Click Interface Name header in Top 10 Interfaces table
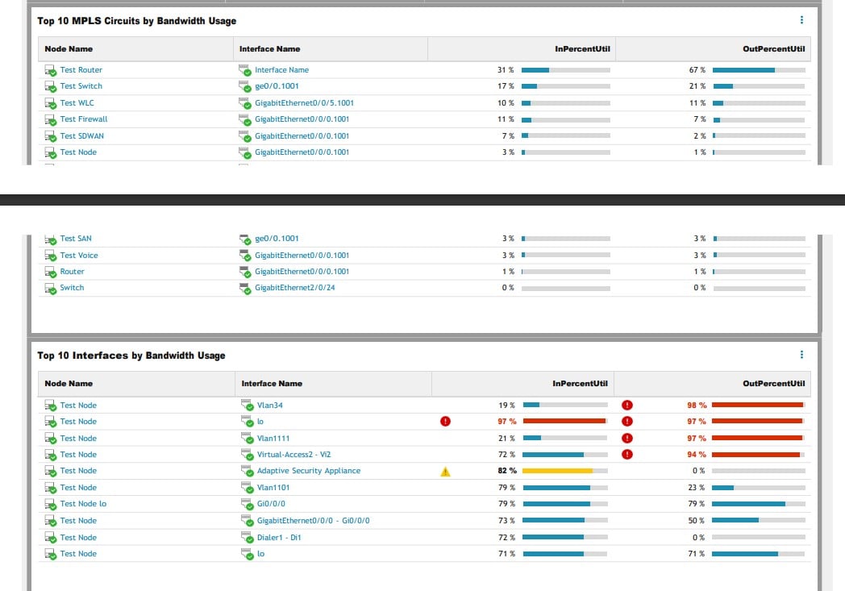Image resolution: width=845 pixels, height=591 pixels. pyautogui.click(x=272, y=383)
